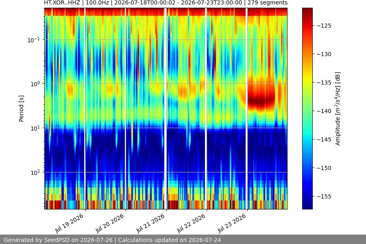Click the −145 colorbar tick label
Image resolution: width=366 pixels, height=244 pixels.
tap(324, 139)
